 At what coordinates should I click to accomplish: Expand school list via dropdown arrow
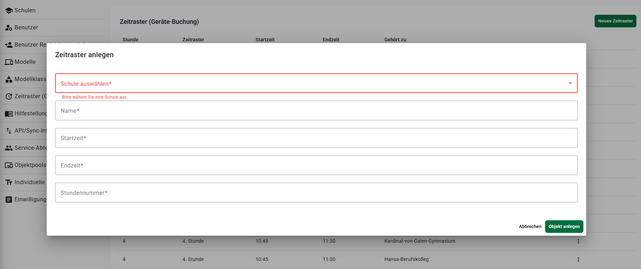[x=570, y=83]
